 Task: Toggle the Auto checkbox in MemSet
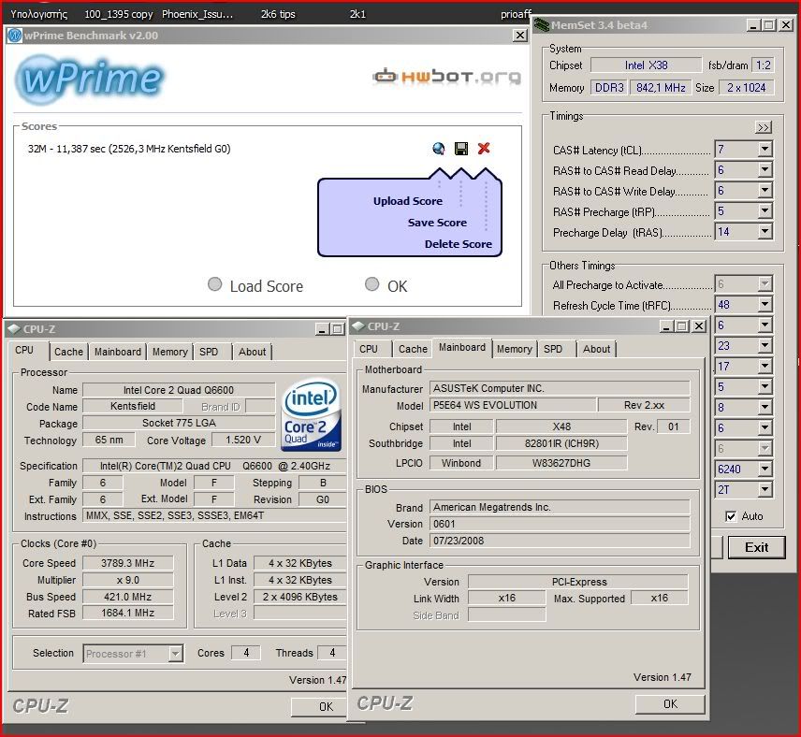click(x=731, y=516)
